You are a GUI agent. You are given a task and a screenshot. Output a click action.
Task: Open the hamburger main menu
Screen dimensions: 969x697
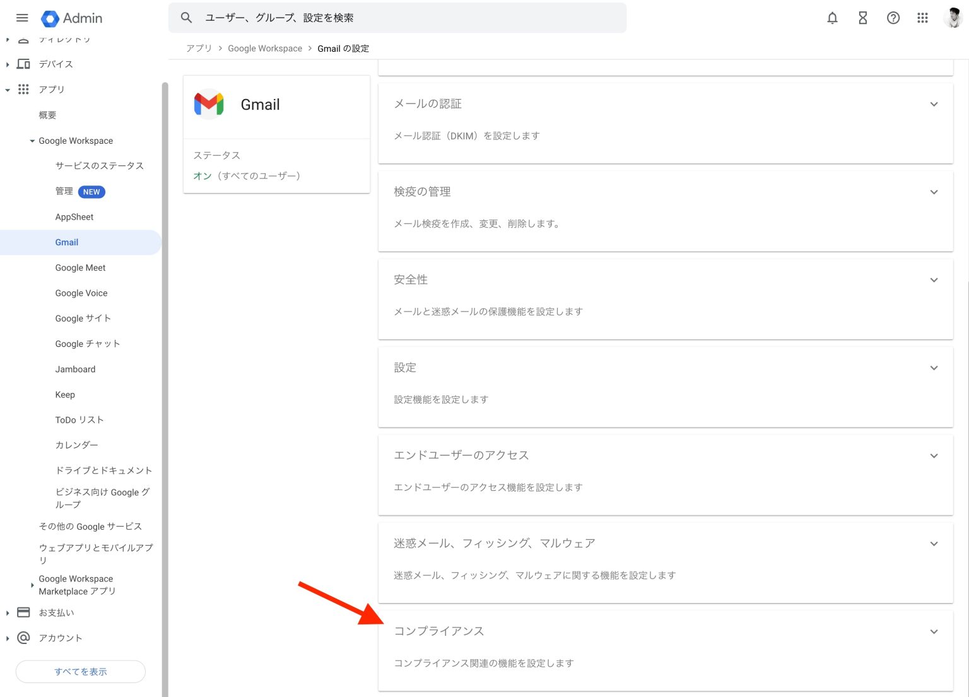click(22, 18)
